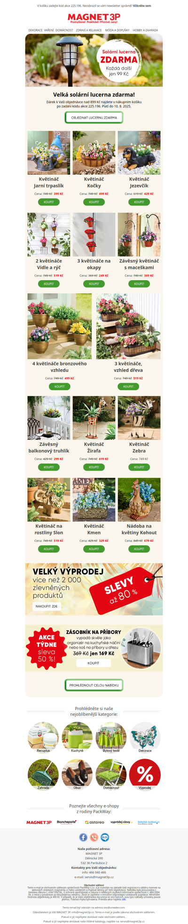
Task: Open the Blog round icon
Action: pos(105,837)
